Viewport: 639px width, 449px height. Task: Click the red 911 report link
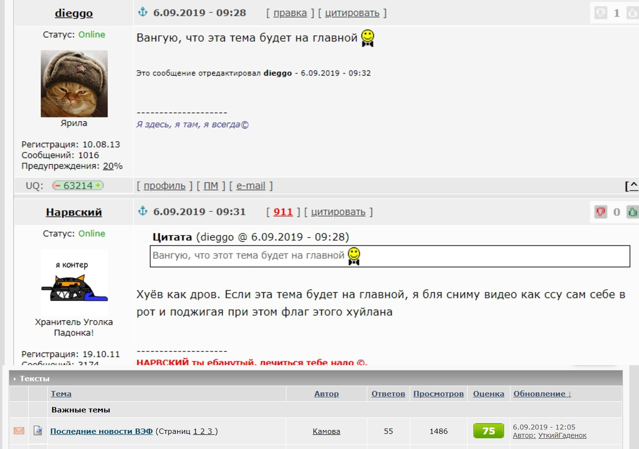[x=283, y=212]
